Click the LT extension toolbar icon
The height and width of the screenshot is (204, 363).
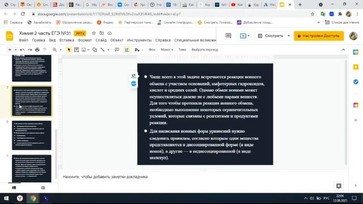(126, 50)
